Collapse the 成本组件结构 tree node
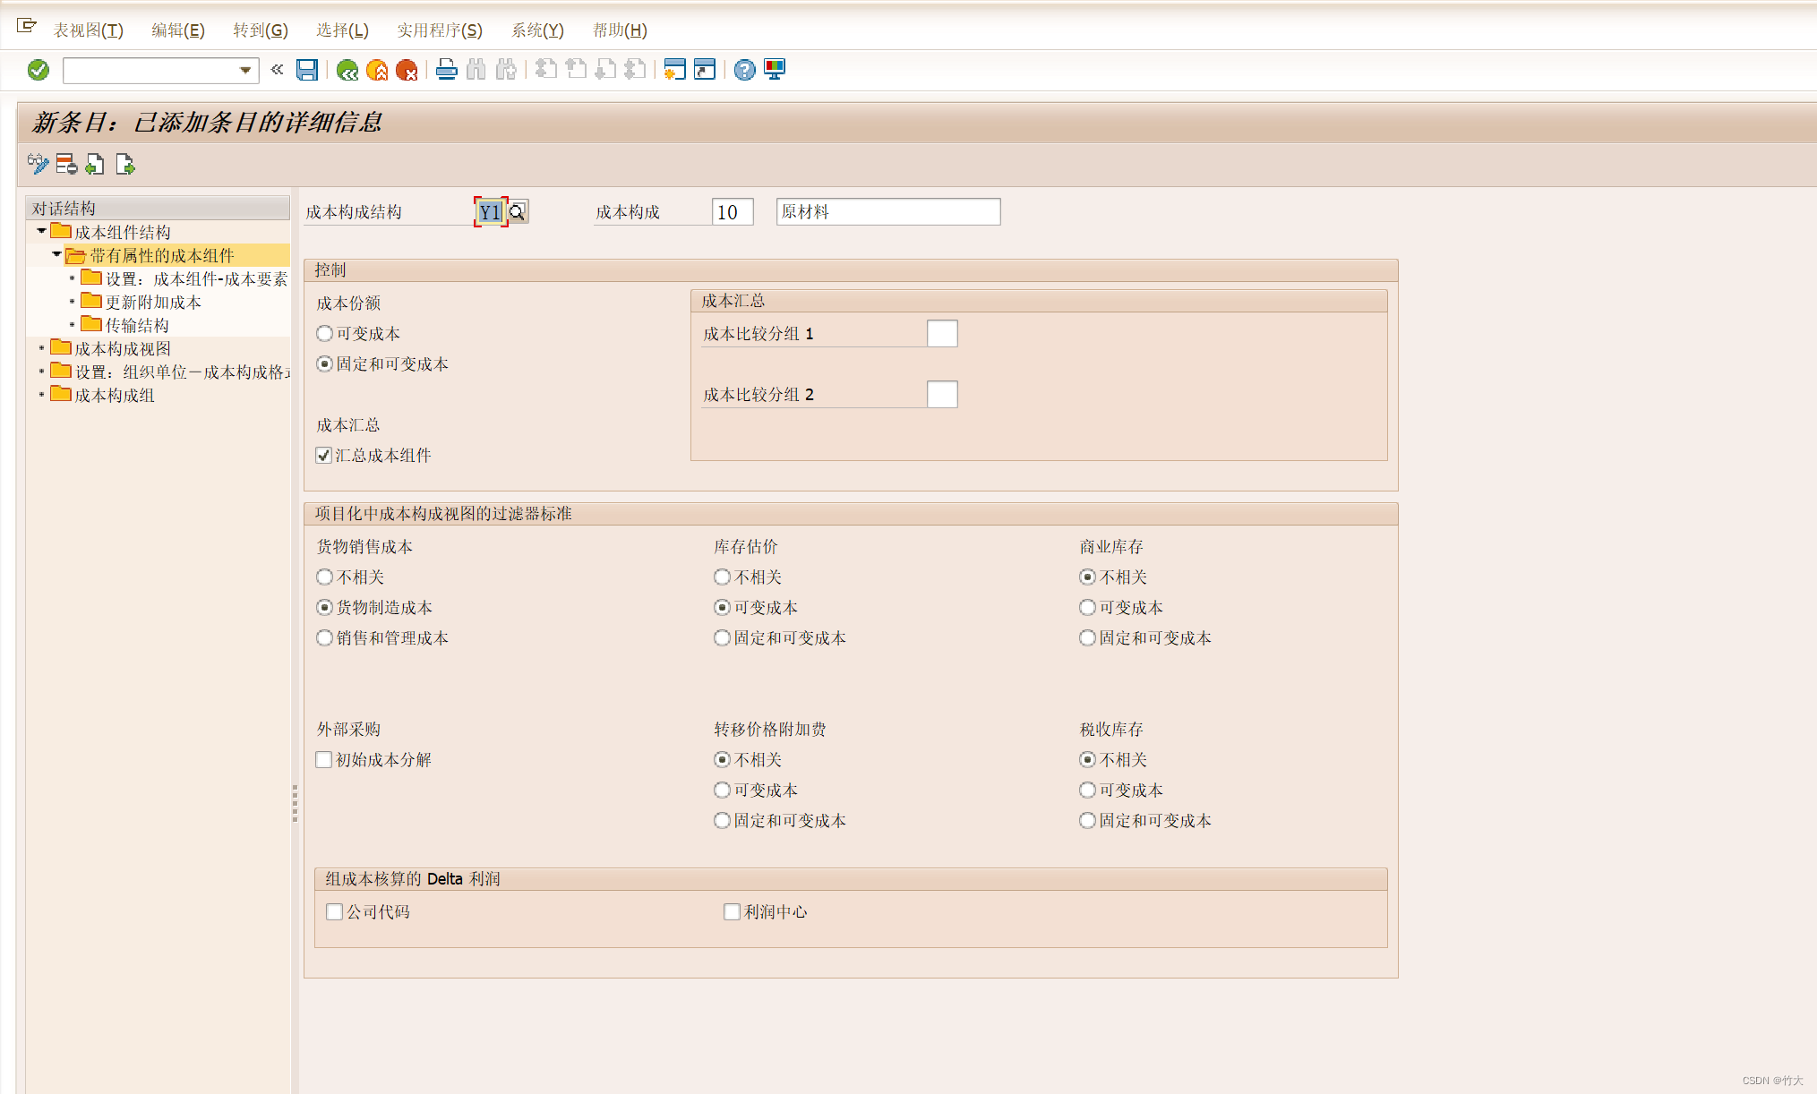The width and height of the screenshot is (1817, 1094). 41,231
